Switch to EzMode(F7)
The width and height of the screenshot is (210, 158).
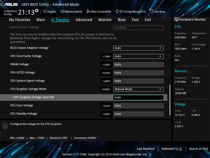pos(171,149)
